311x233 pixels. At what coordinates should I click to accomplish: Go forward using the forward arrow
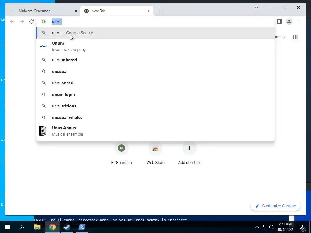(22, 22)
